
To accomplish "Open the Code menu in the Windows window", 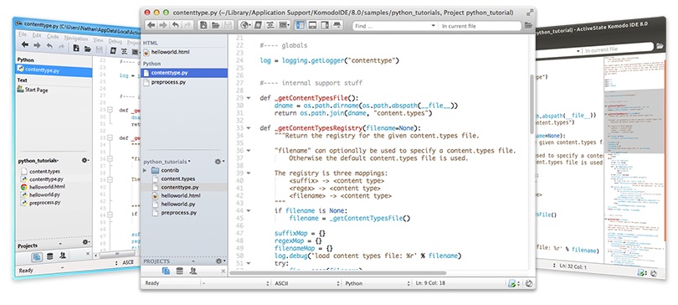I will 53,37.
